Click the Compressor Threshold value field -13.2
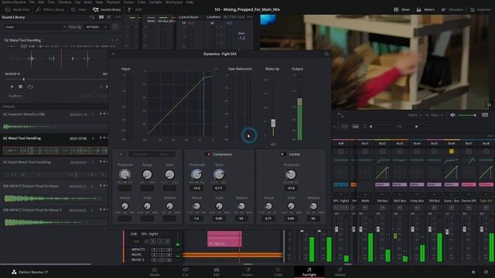Viewport: 495px width, 278px height. (x=196, y=188)
